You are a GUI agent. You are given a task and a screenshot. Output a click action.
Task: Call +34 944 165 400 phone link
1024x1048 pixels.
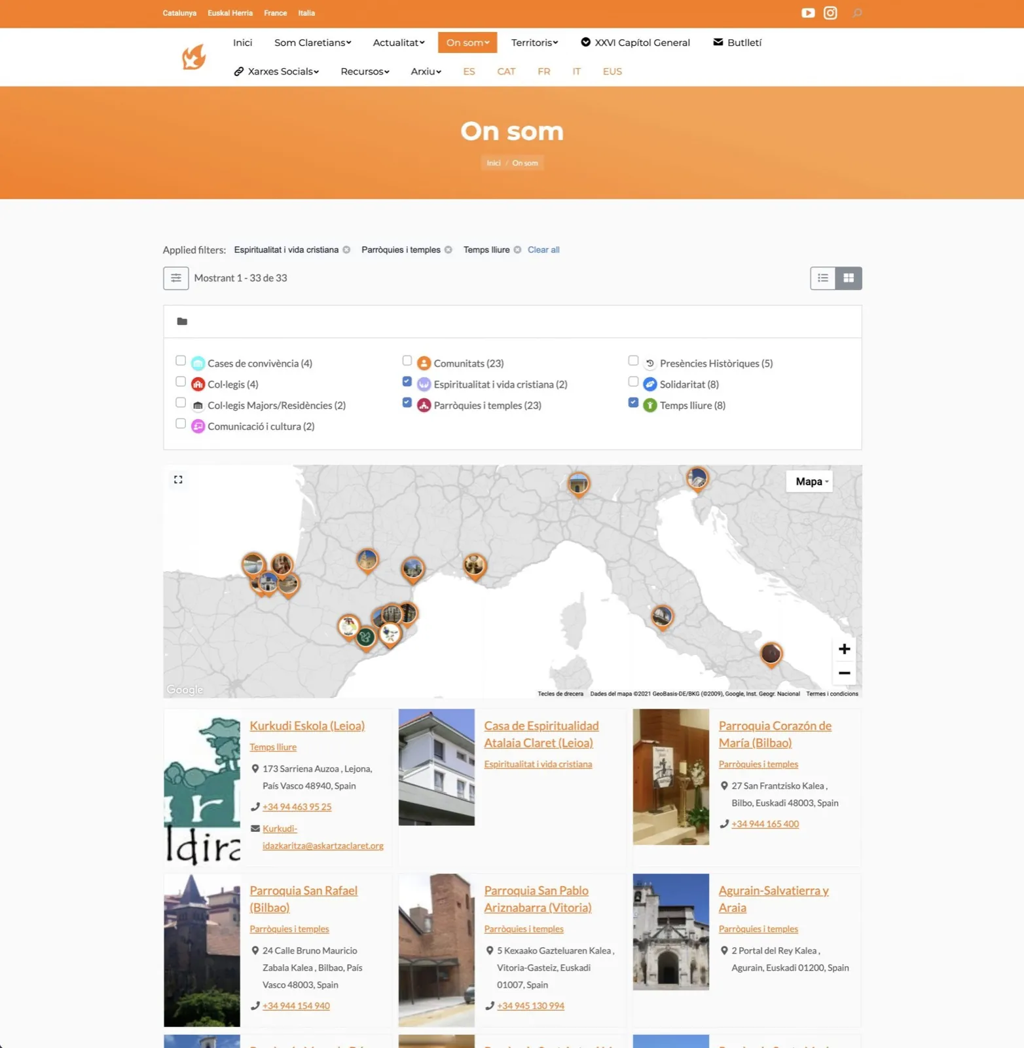[765, 825]
